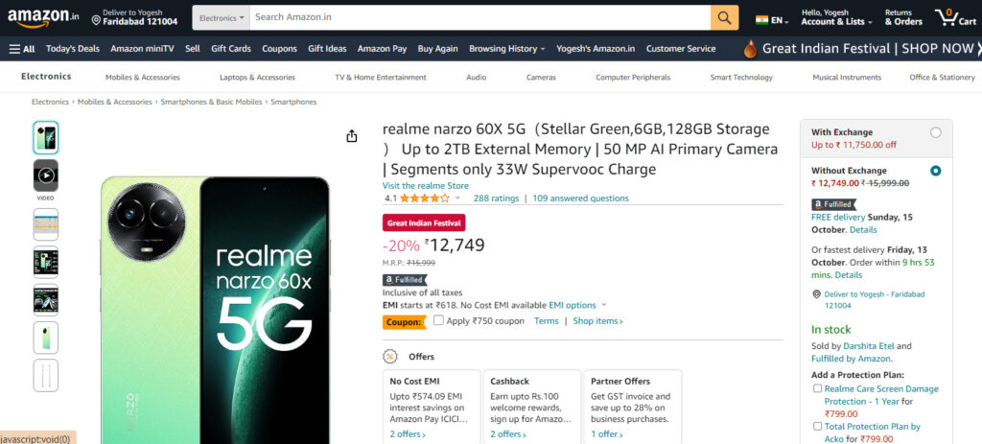Screen dimensions: 982x444
Task: Visit the realme Store link
Action: [x=425, y=185]
